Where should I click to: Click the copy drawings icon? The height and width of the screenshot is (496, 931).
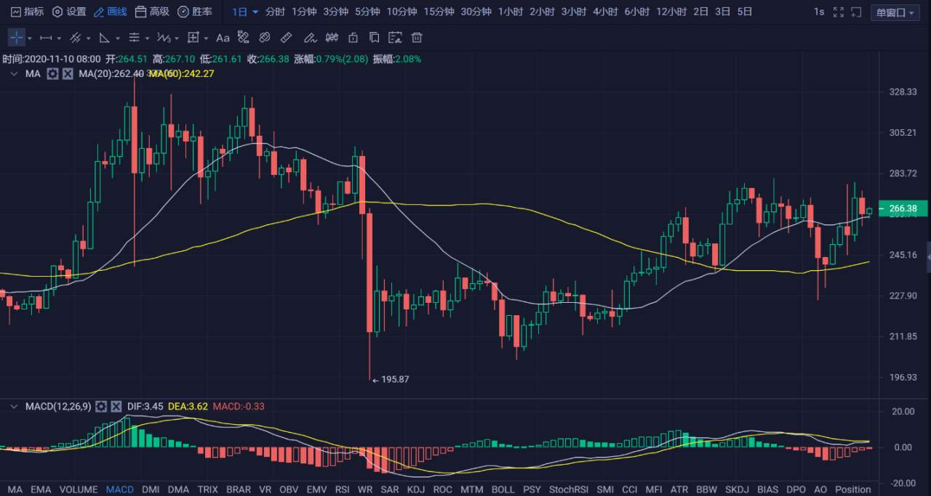tap(374, 38)
